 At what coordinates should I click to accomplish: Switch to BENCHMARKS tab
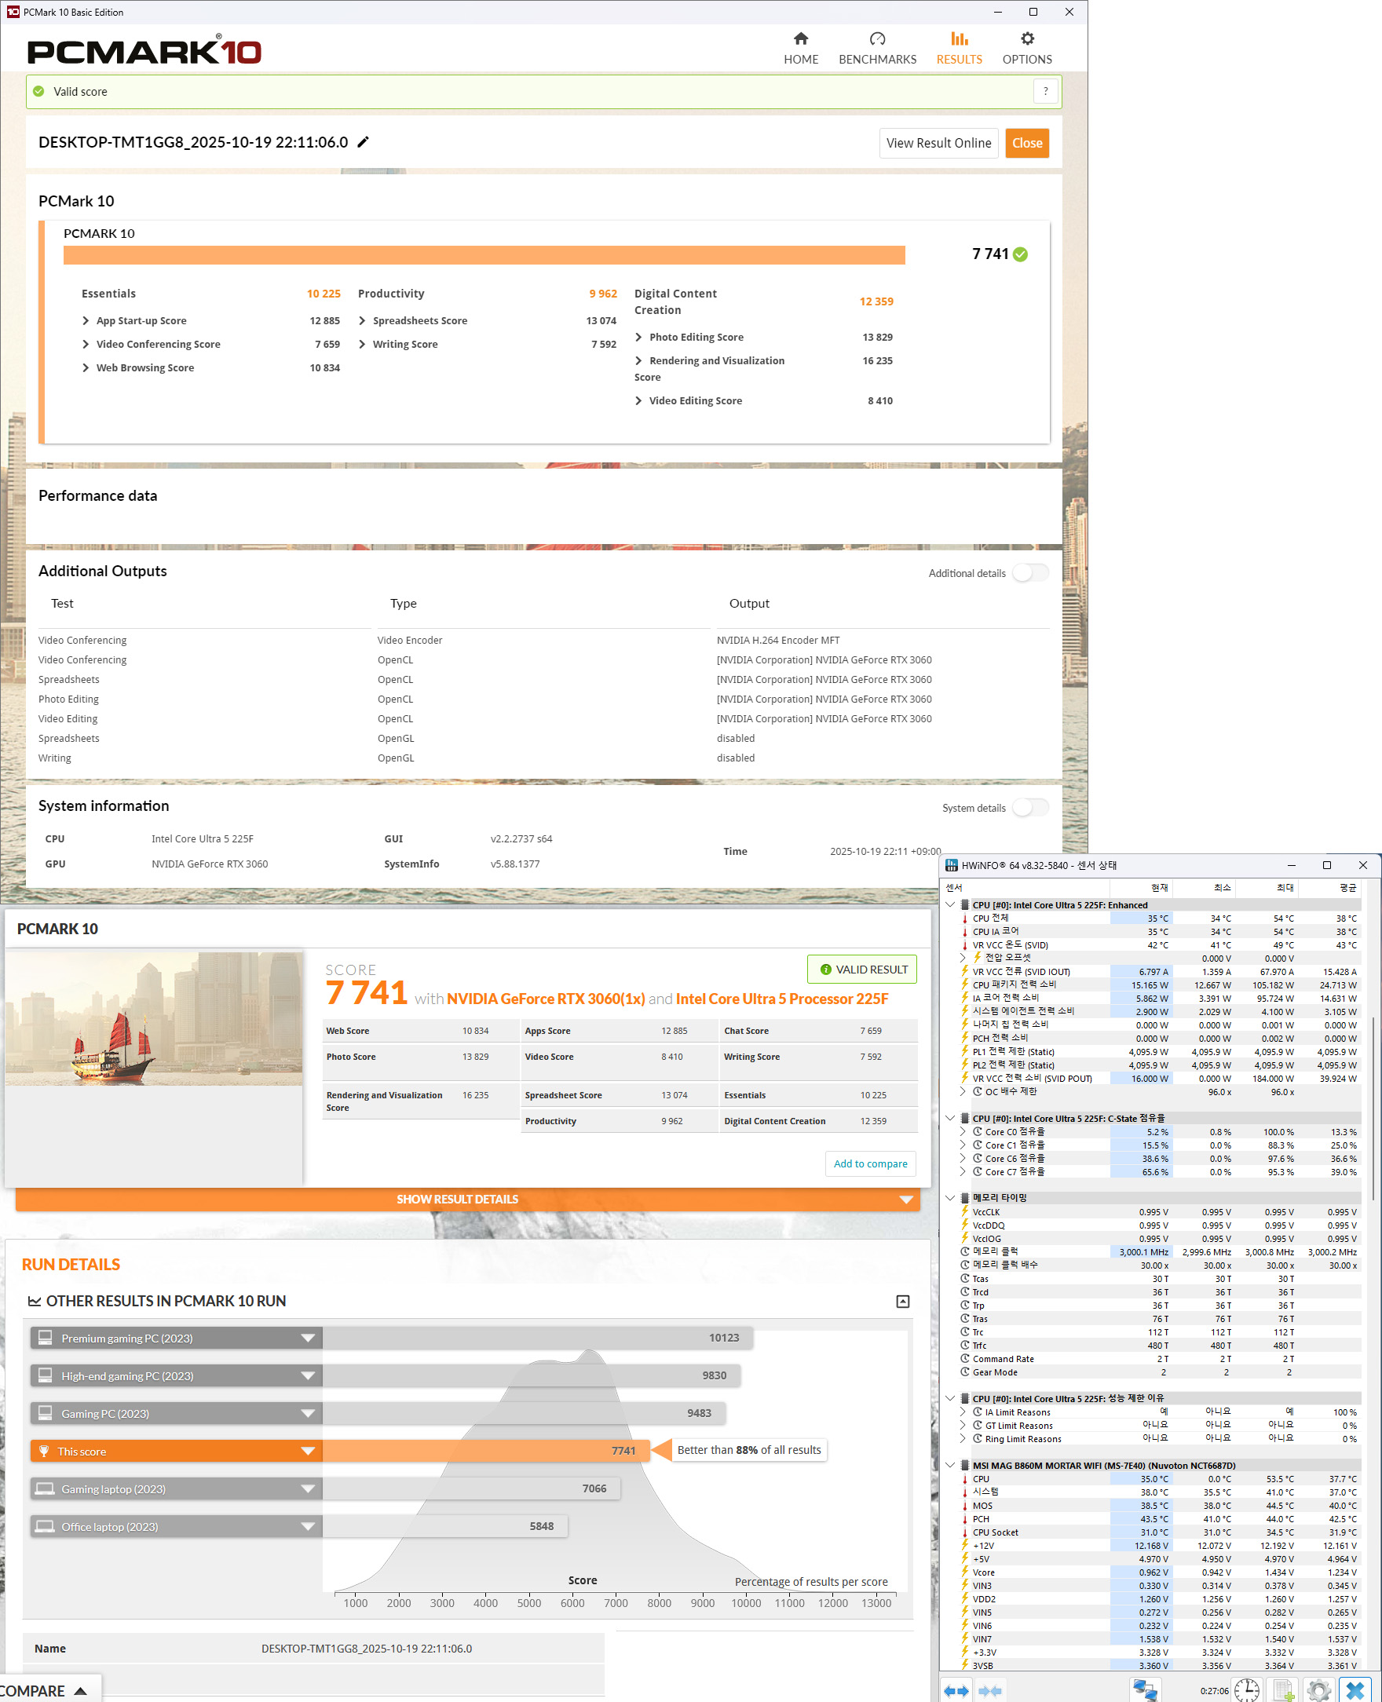tap(877, 49)
